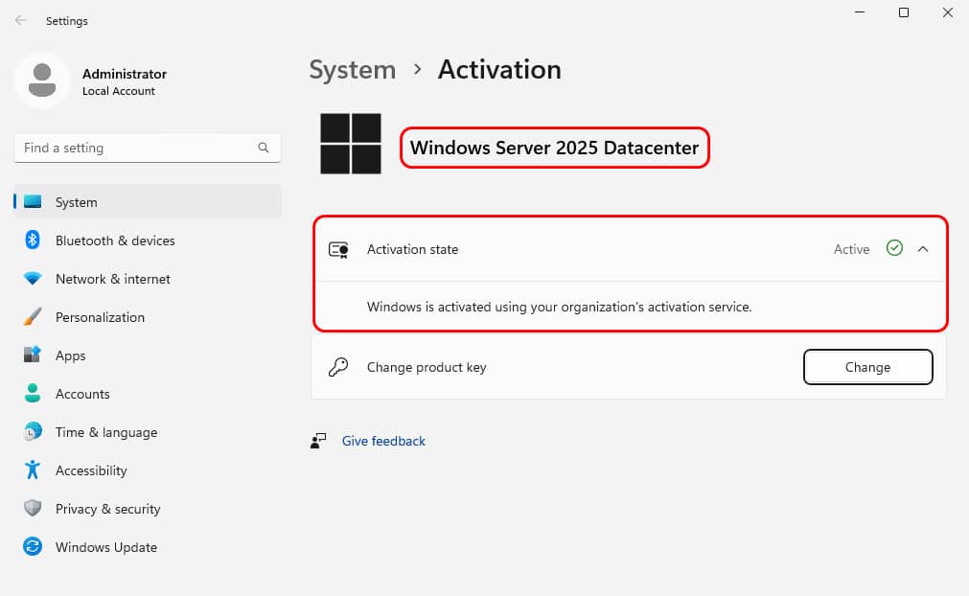Click Windows Server 2025 Datacenter text

pos(554,148)
